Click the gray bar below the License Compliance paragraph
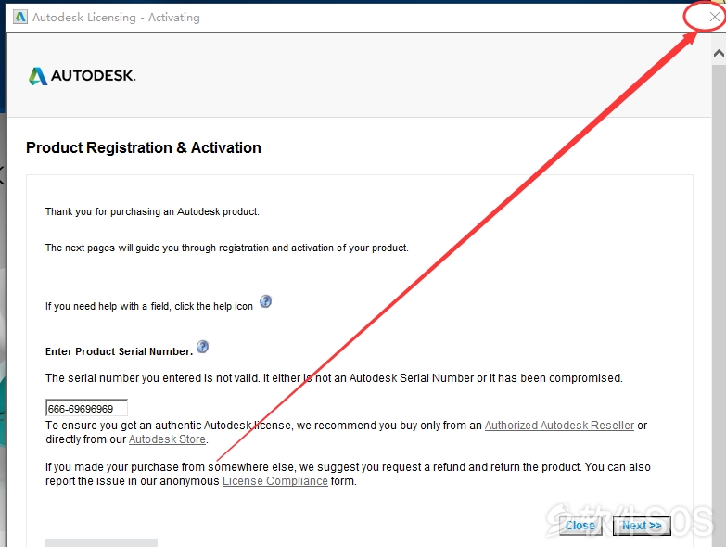This screenshot has height=547, width=726. coord(101,542)
